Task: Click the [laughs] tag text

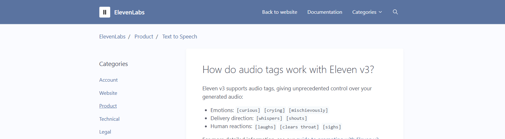Action: pyautogui.click(x=265, y=127)
